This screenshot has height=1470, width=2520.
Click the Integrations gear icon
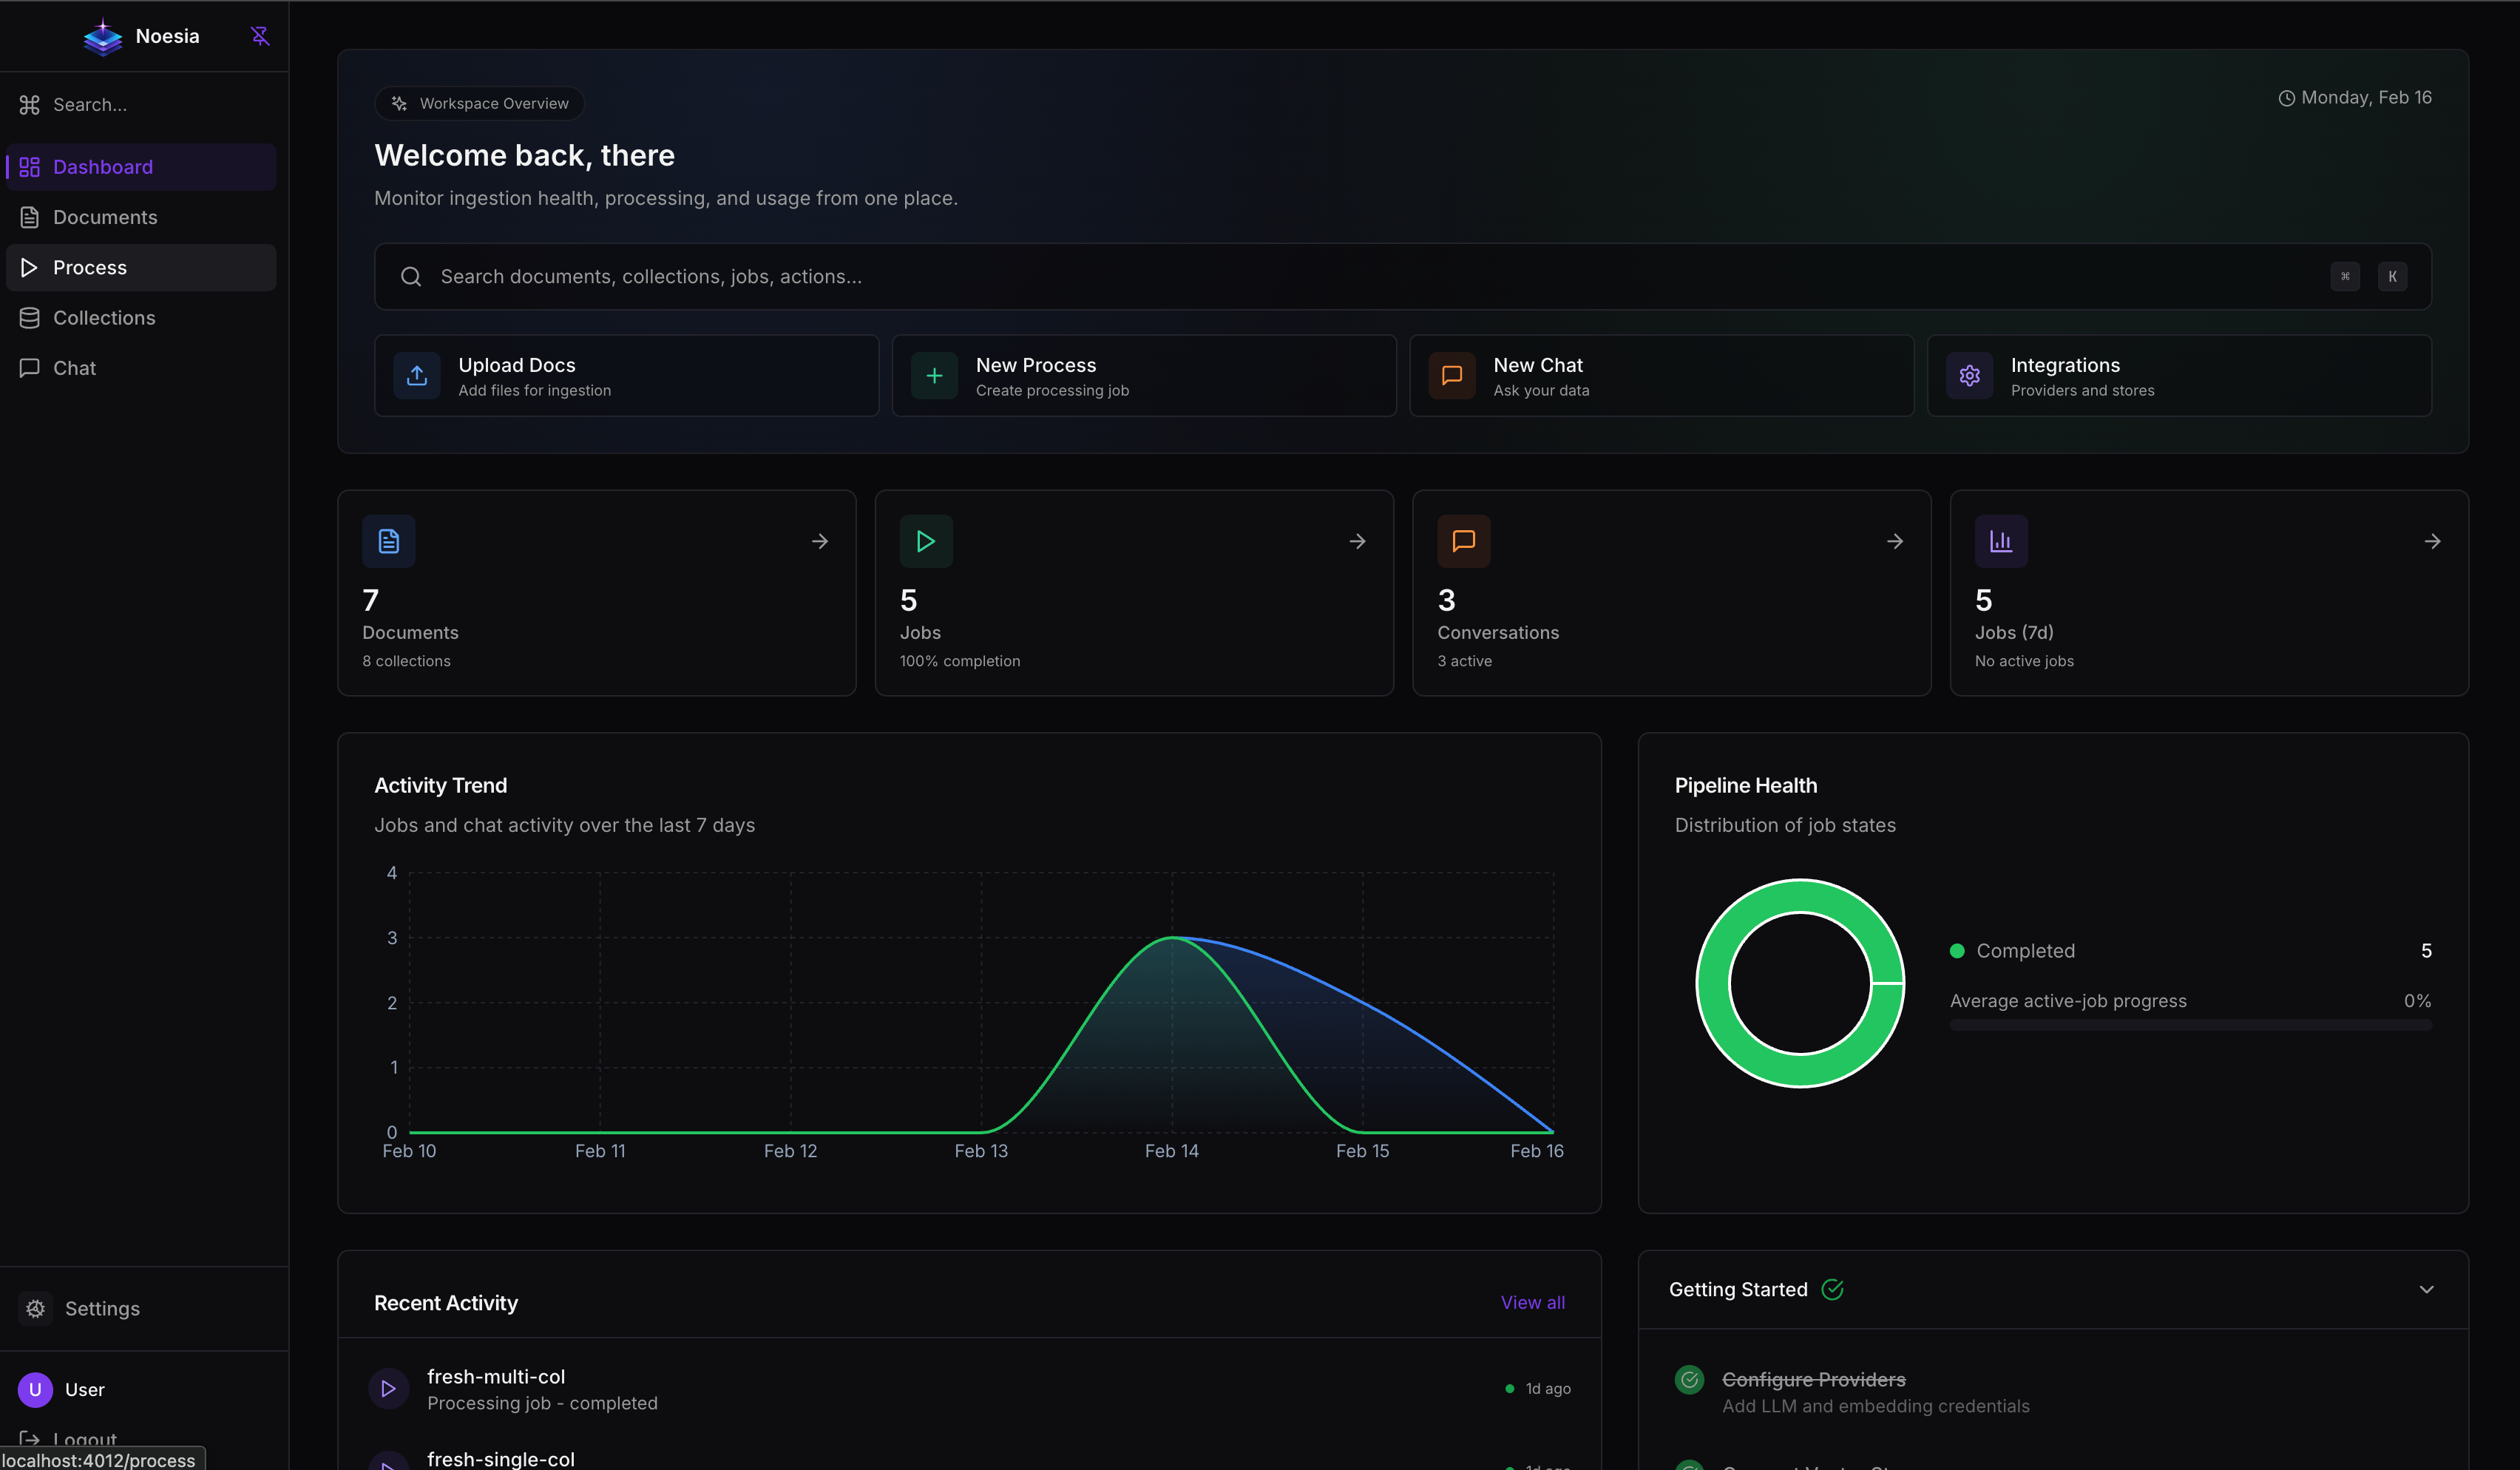[1969, 375]
